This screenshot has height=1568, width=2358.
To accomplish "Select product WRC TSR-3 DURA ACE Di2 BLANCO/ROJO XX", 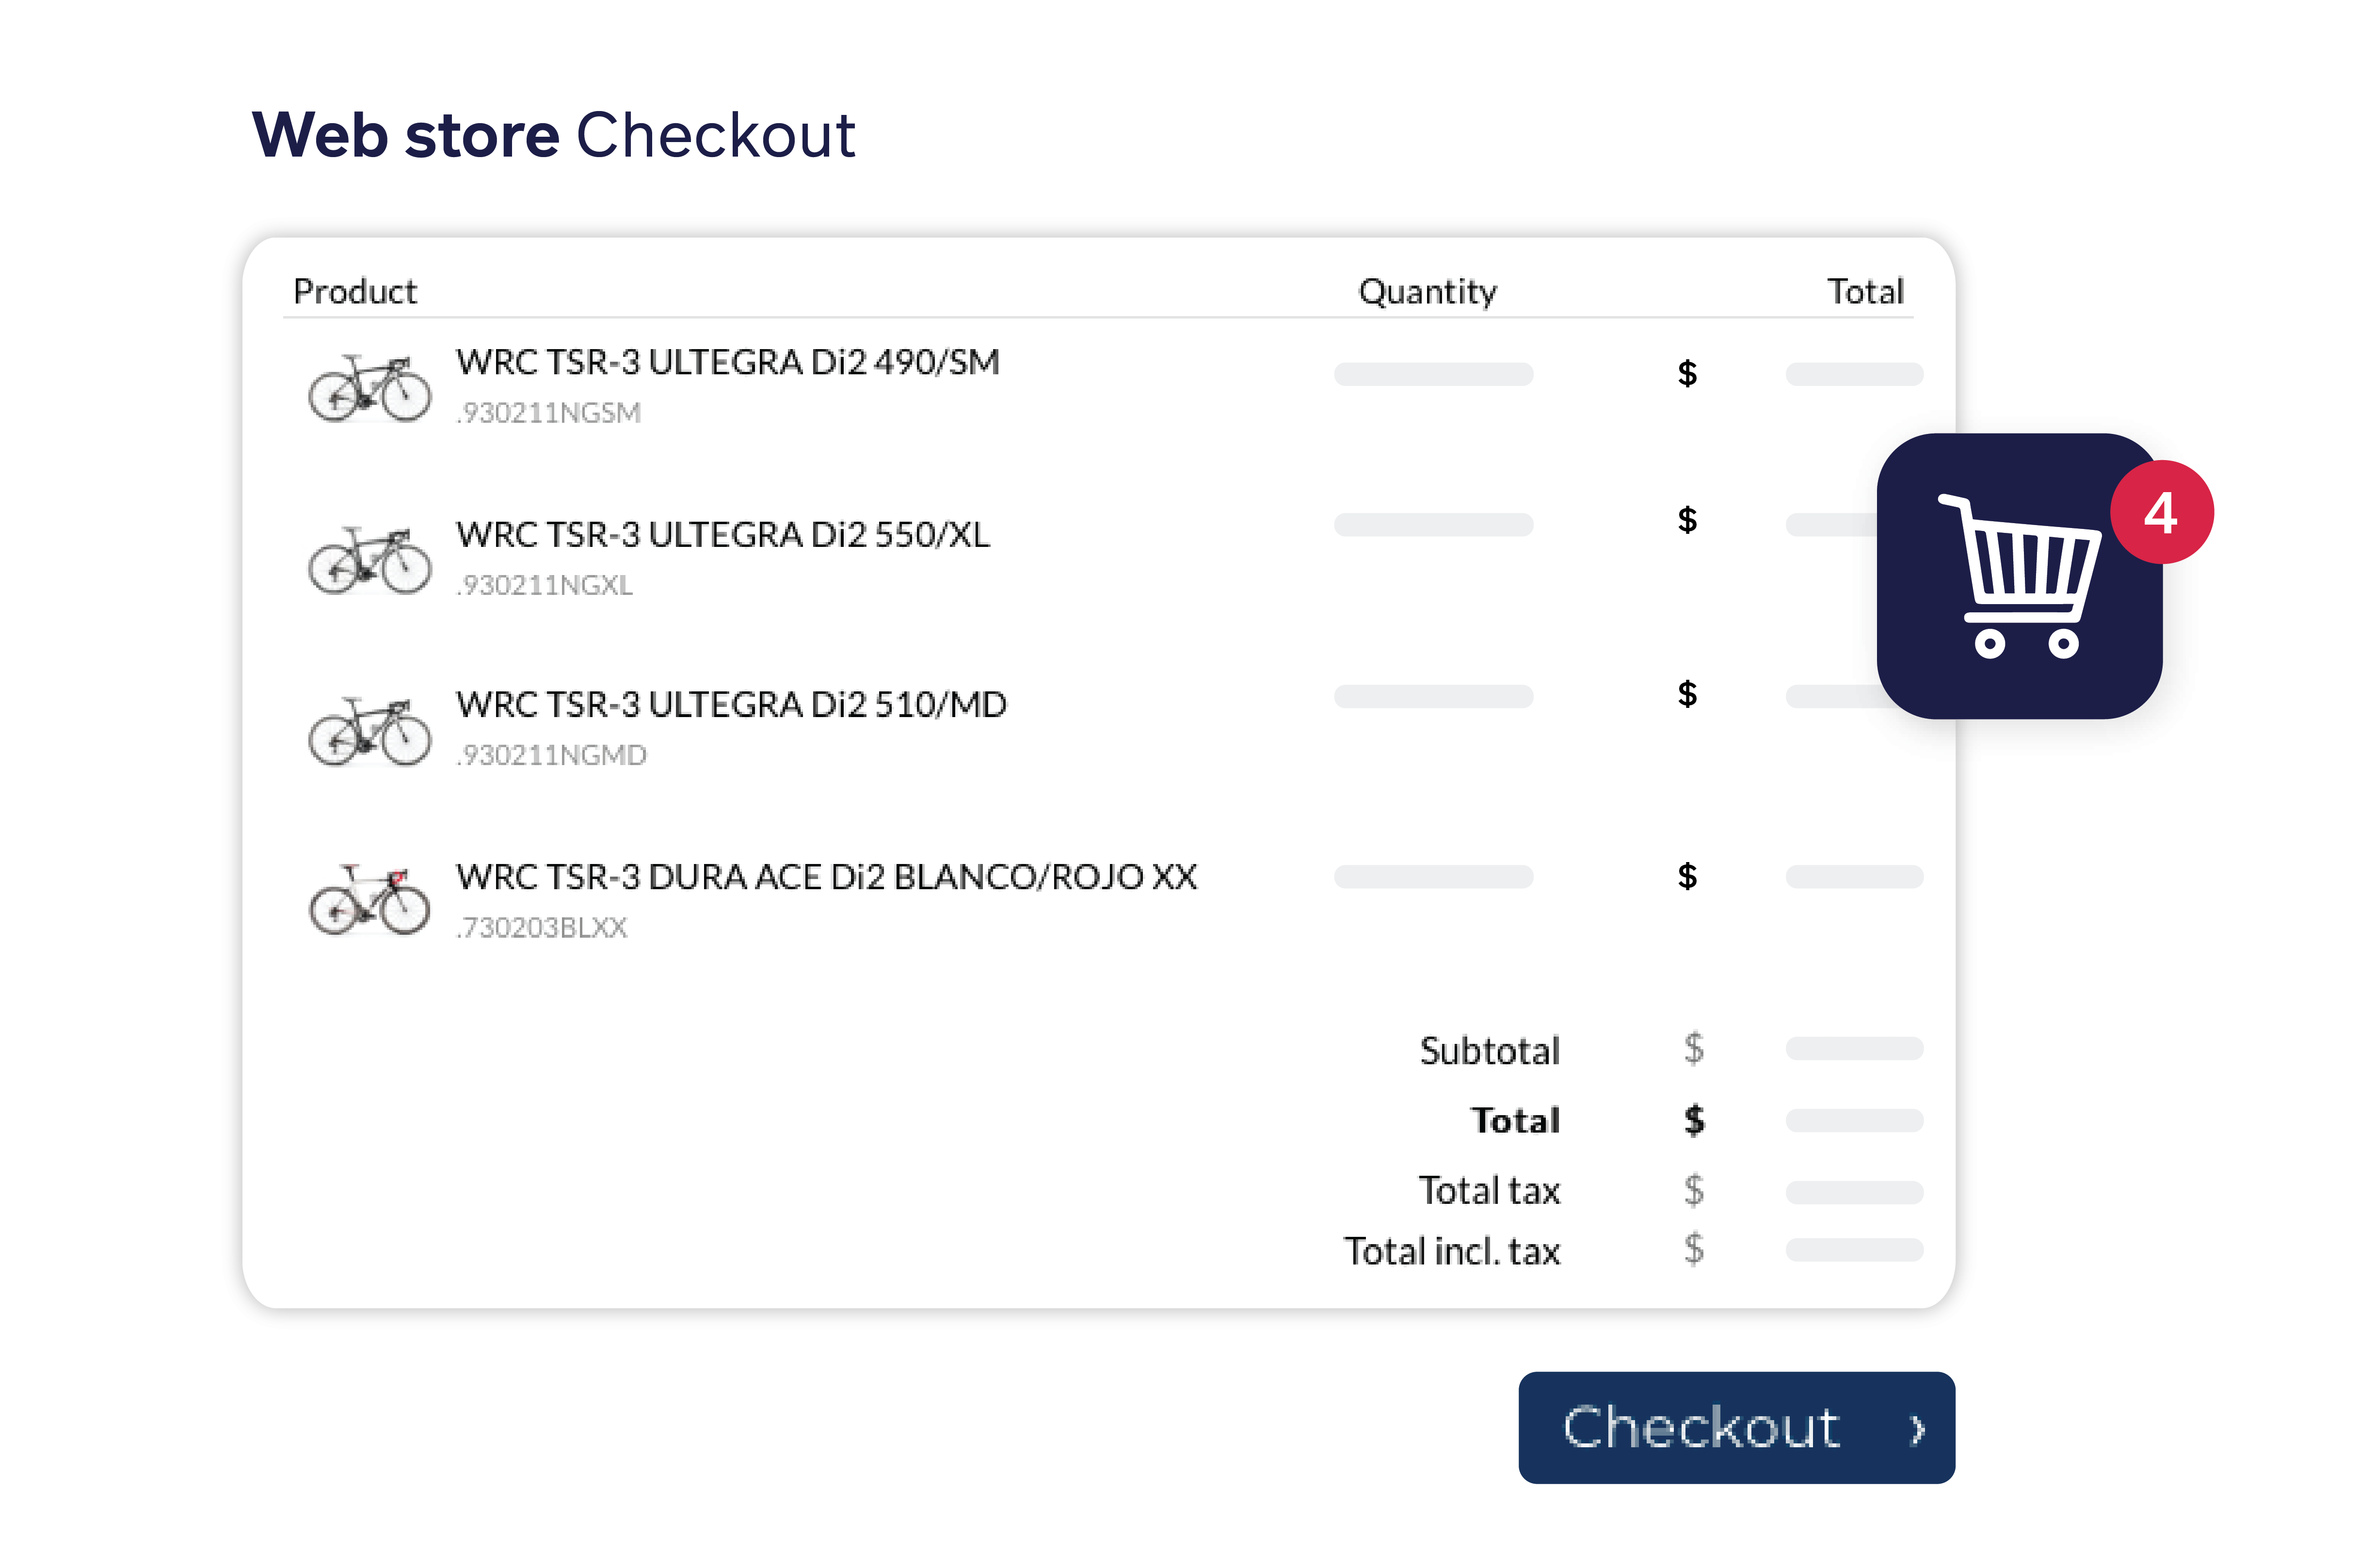I will (x=826, y=877).
